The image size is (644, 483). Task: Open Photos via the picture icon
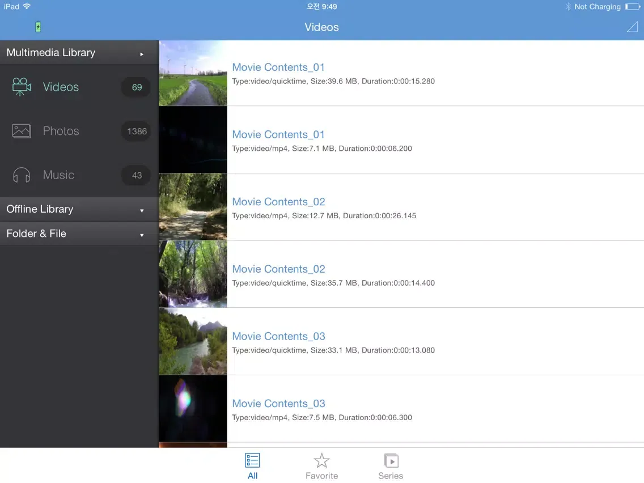coord(22,131)
